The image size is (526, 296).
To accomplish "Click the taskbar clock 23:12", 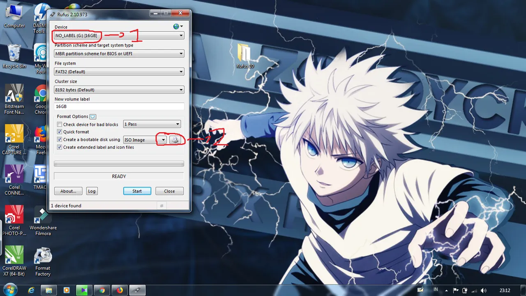I will pyautogui.click(x=505, y=290).
